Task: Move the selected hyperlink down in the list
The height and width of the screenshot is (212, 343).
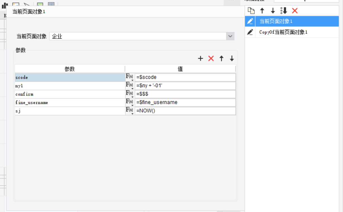Action: click(273, 11)
